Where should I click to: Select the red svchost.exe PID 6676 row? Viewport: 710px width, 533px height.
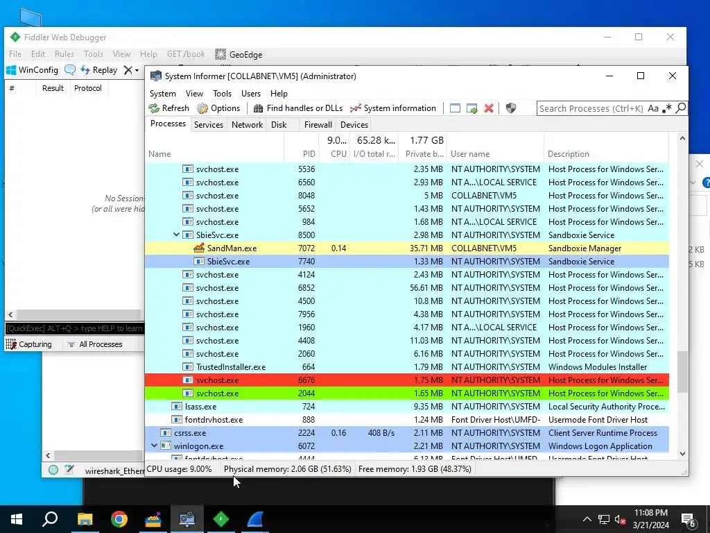(406, 380)
